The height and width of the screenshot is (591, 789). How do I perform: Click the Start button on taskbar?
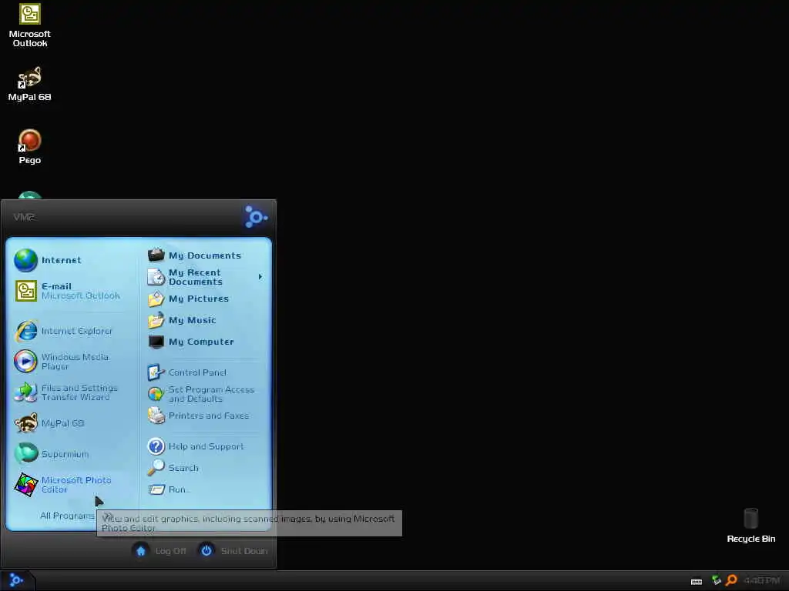coord(16,580)
